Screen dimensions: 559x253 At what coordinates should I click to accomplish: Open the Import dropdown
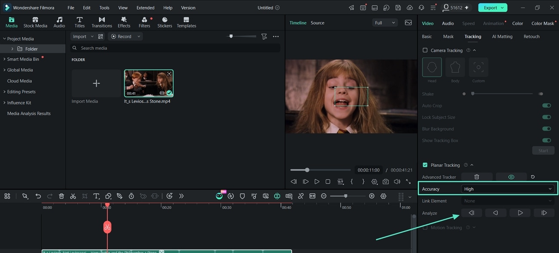coord(83,36)
